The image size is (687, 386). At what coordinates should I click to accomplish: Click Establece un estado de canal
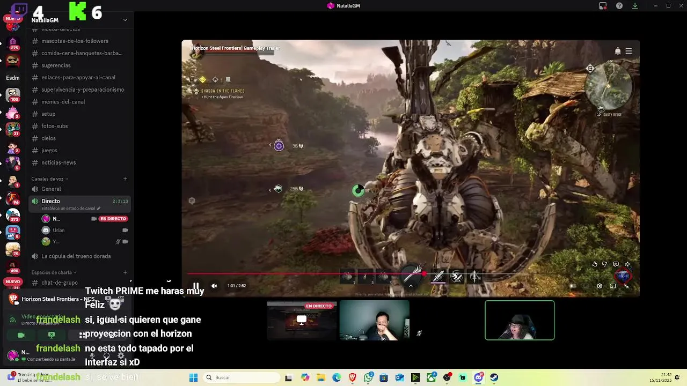pyautogui.click(x=70, y=208)
